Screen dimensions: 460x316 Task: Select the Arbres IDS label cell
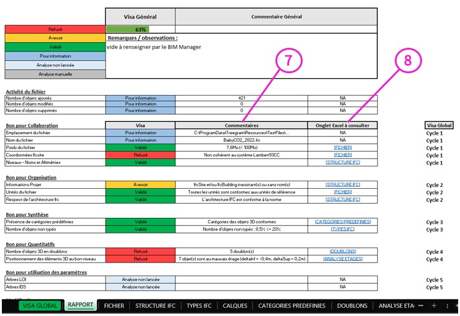coord(55,287)
